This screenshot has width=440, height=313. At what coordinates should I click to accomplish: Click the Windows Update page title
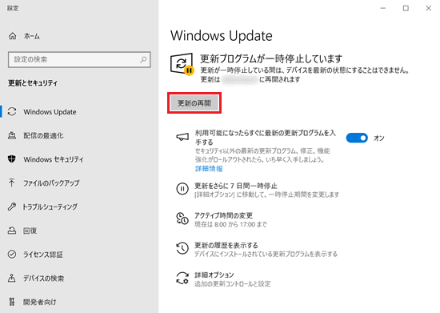pyautogui.click(x=221, y=36)
